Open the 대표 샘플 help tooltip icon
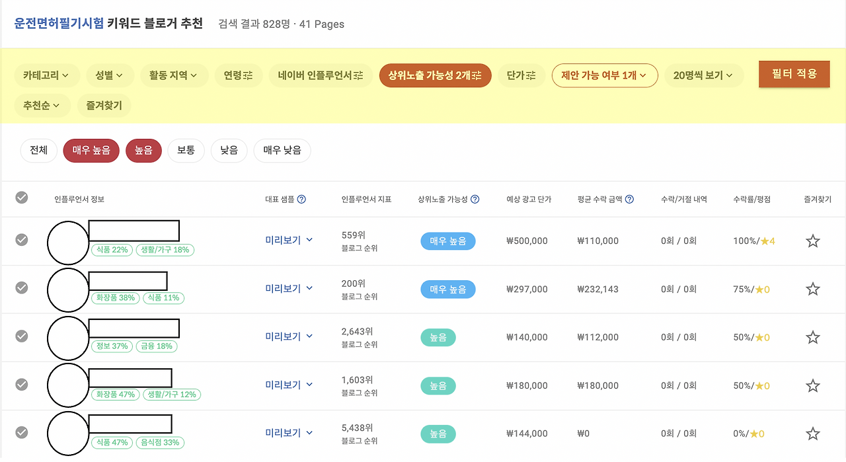 click(x=302, y=198)
